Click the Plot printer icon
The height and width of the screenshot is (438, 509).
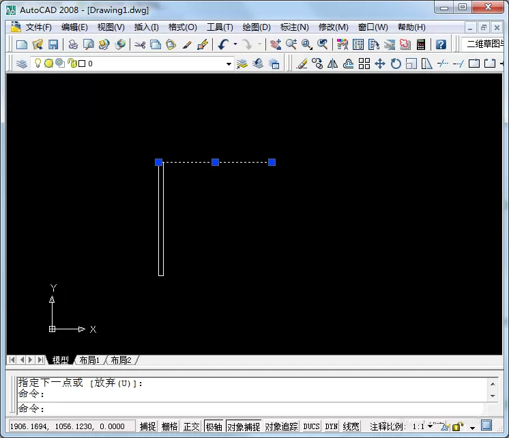coord(73,44)
